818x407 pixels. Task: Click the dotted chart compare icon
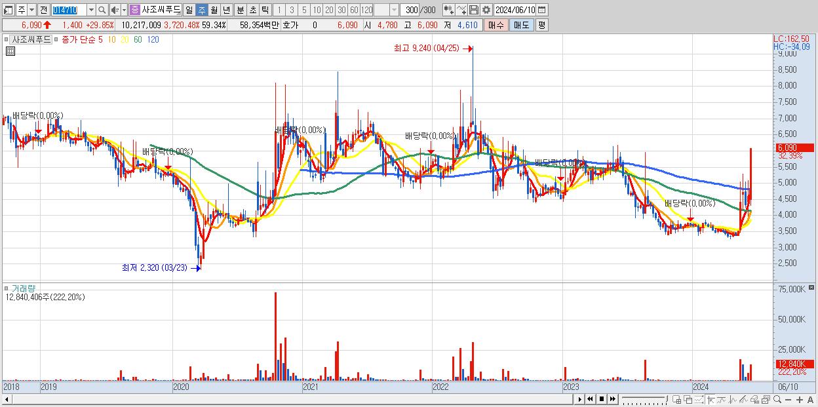point(699,400)
